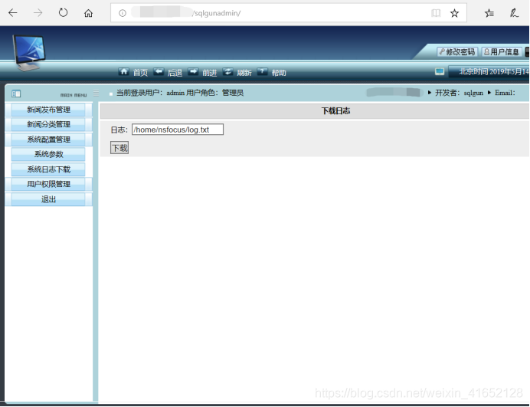Click the address bar URL field
This screenshot has height=407, width=530.
[288, 13]
